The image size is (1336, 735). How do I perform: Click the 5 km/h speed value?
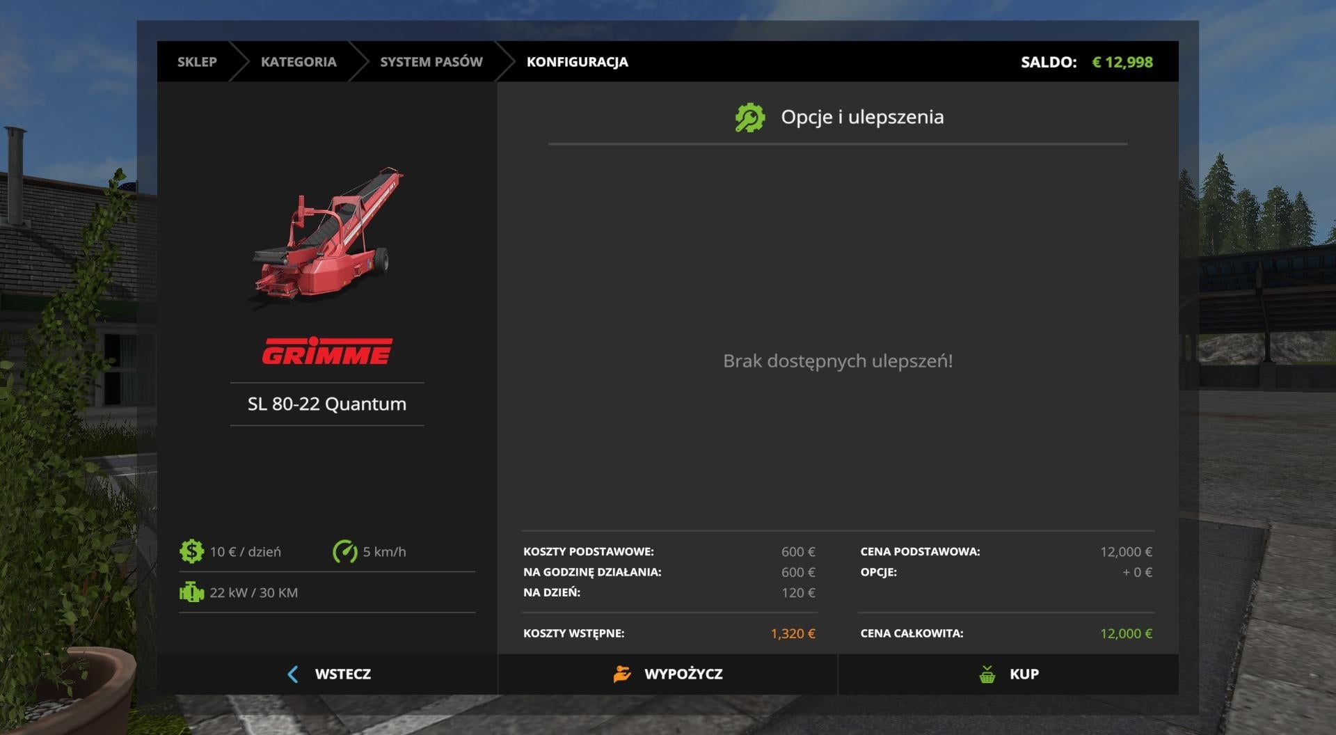pos(384,552)
